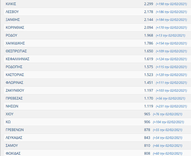Click the ΚΩ region label

[8, 122]
